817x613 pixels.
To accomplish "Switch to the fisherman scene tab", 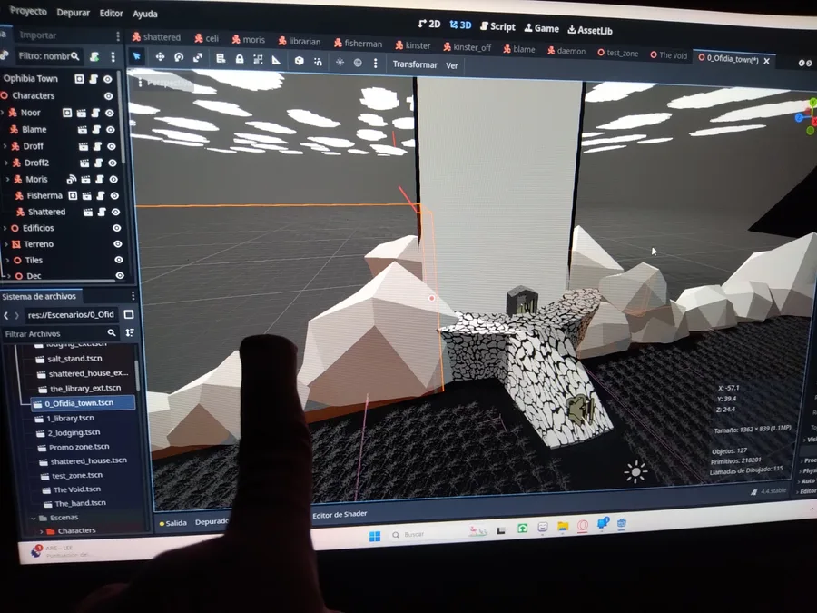I will 359,44.
